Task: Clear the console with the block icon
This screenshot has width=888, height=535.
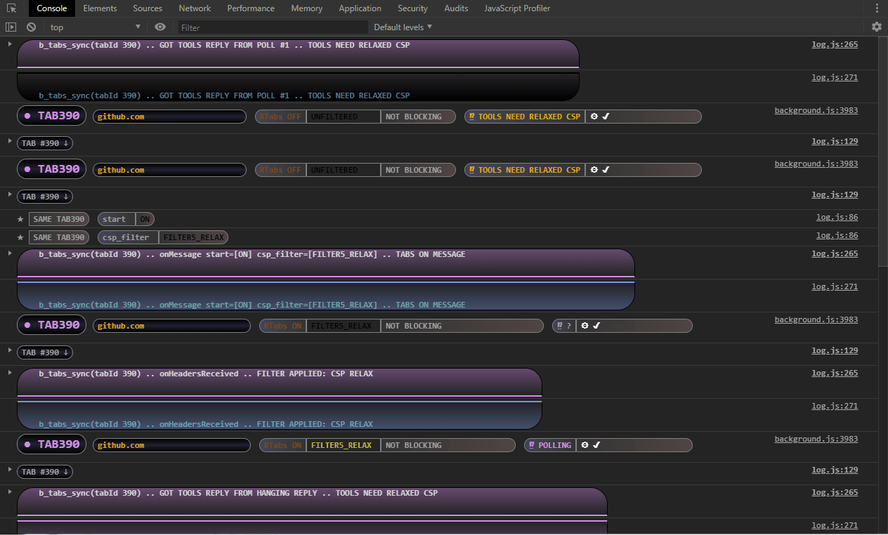Action: point(31,27)
